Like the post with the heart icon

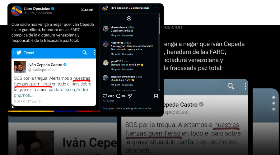(x=105, y=96)
